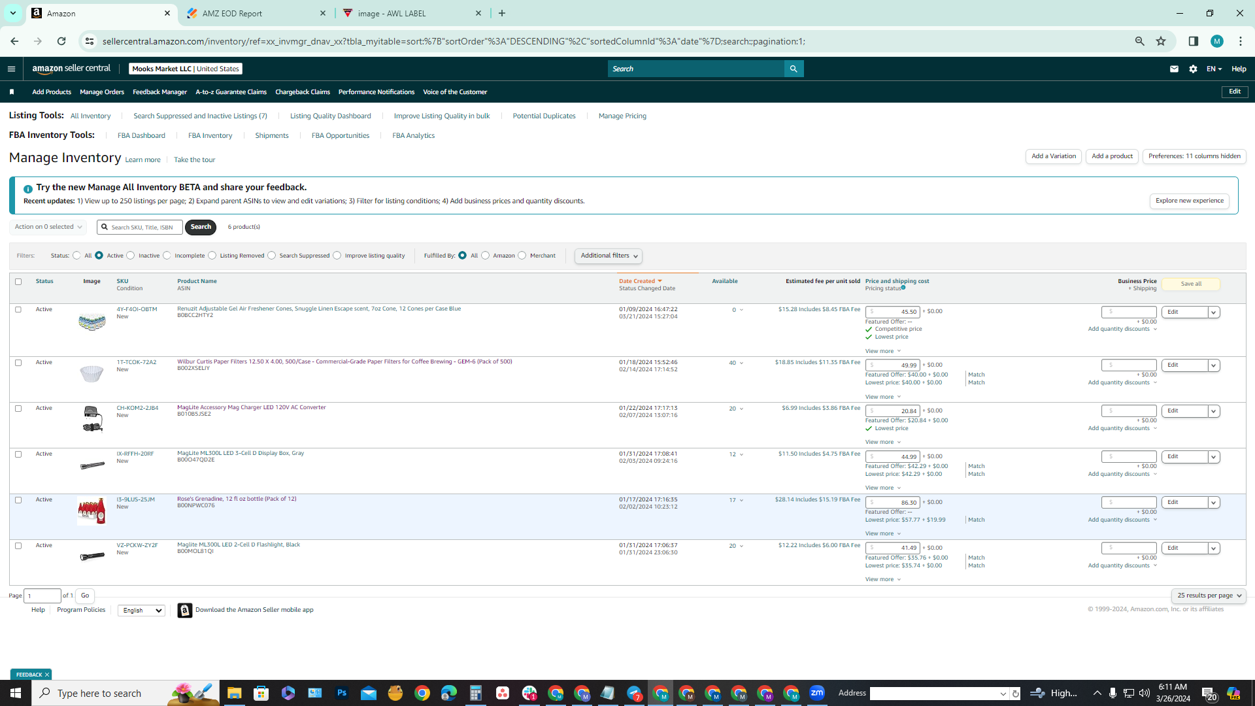The height and width of the screenshot is (706, 1255).
Task: Open the Windows Start menu
Action: [x=16, y=693]
